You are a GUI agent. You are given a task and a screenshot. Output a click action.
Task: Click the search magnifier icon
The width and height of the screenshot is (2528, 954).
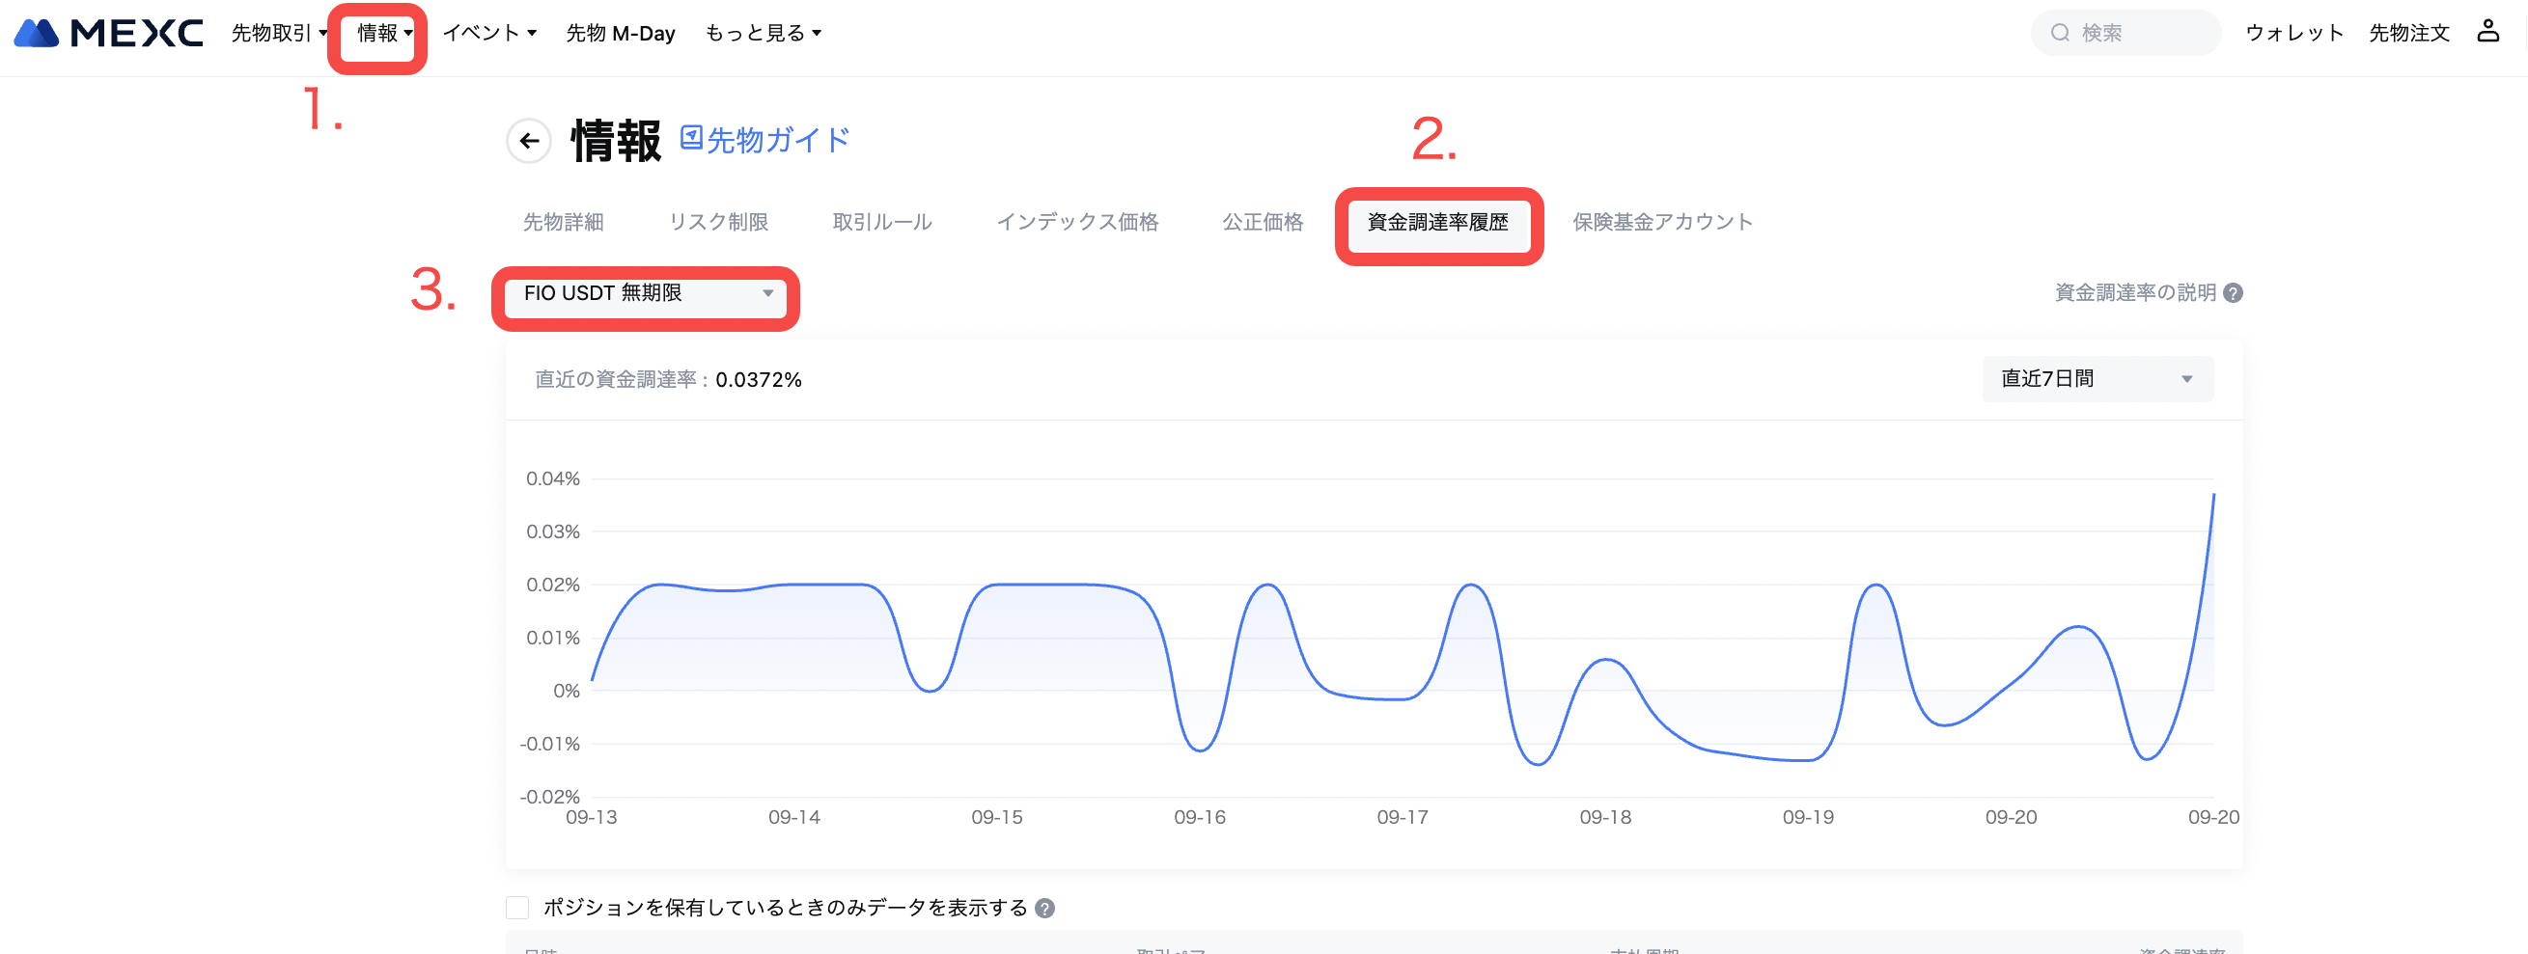click(2060, 34)
